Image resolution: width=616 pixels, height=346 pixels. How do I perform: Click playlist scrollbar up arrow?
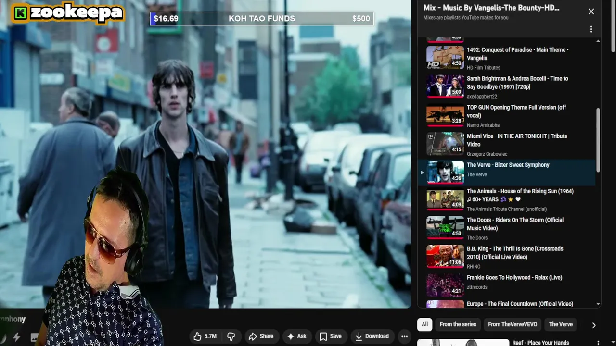click(598, 41)
